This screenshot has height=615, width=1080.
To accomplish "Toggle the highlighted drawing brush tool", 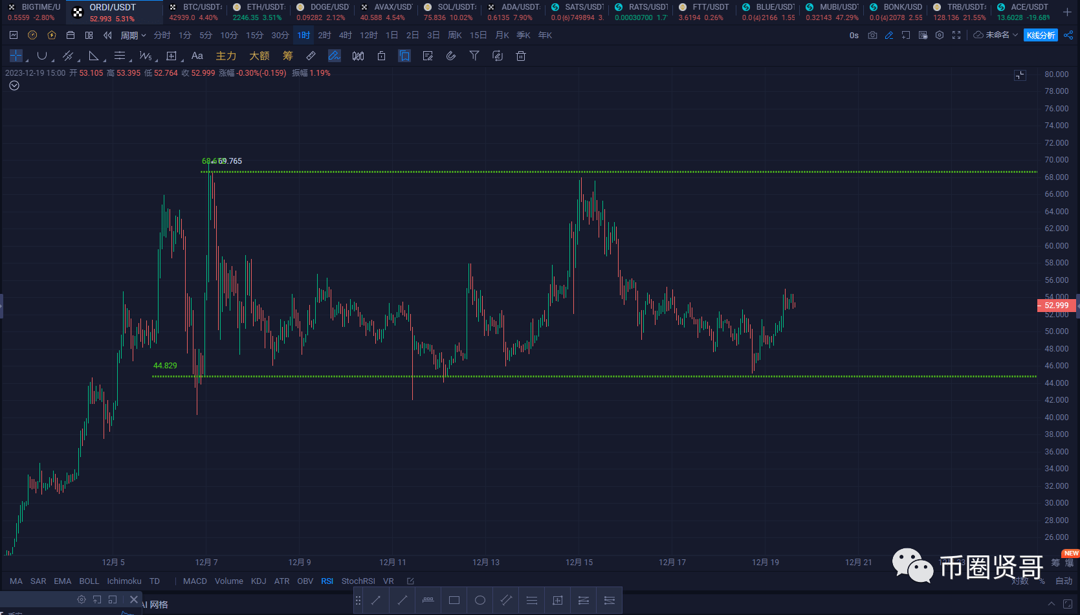I will (x=335, y=56).
